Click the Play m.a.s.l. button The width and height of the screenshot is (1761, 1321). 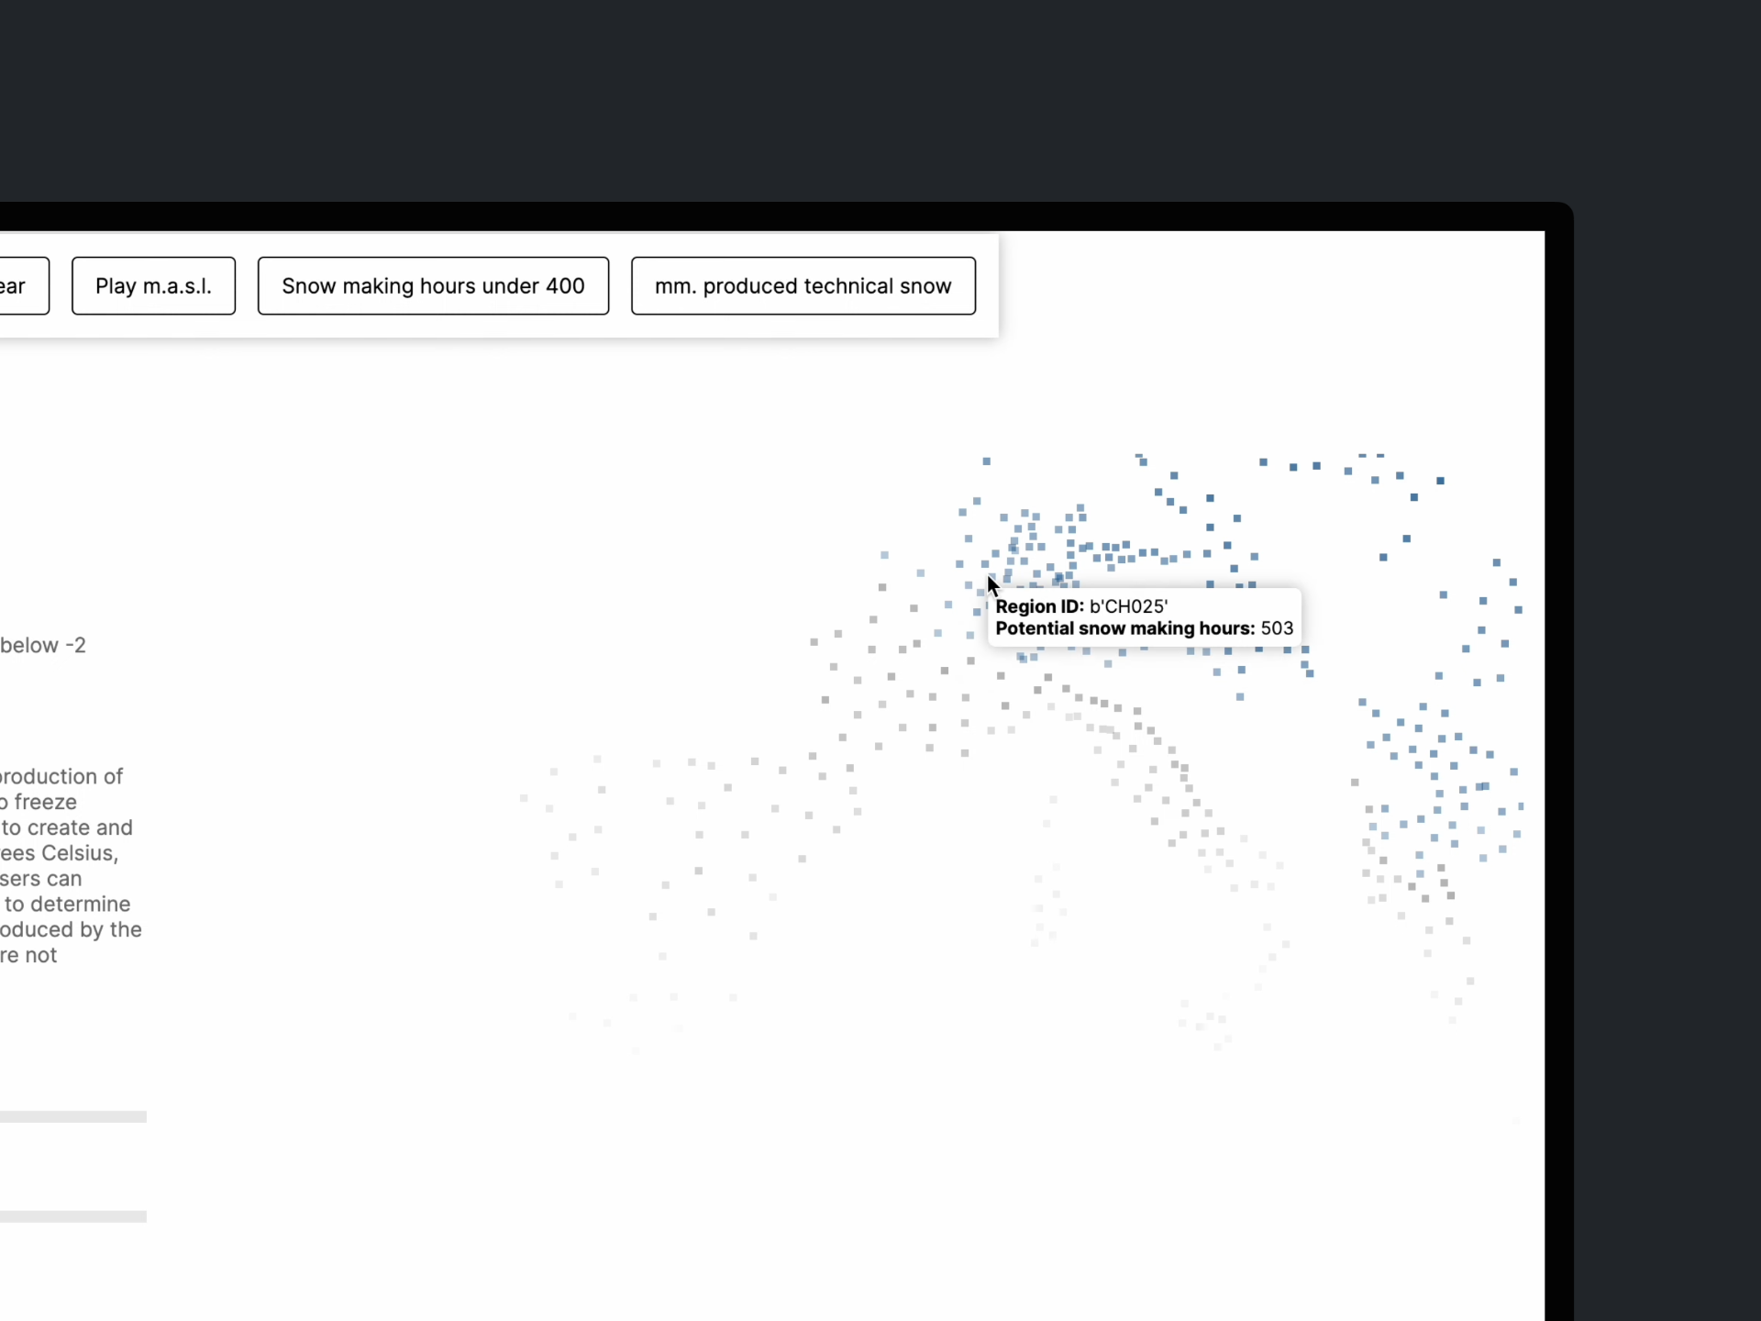(153, 286)
